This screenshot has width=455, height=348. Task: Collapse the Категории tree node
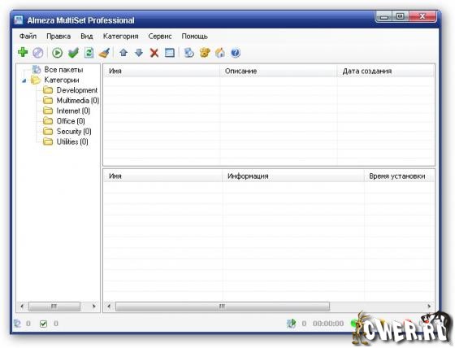pos(24,80)
